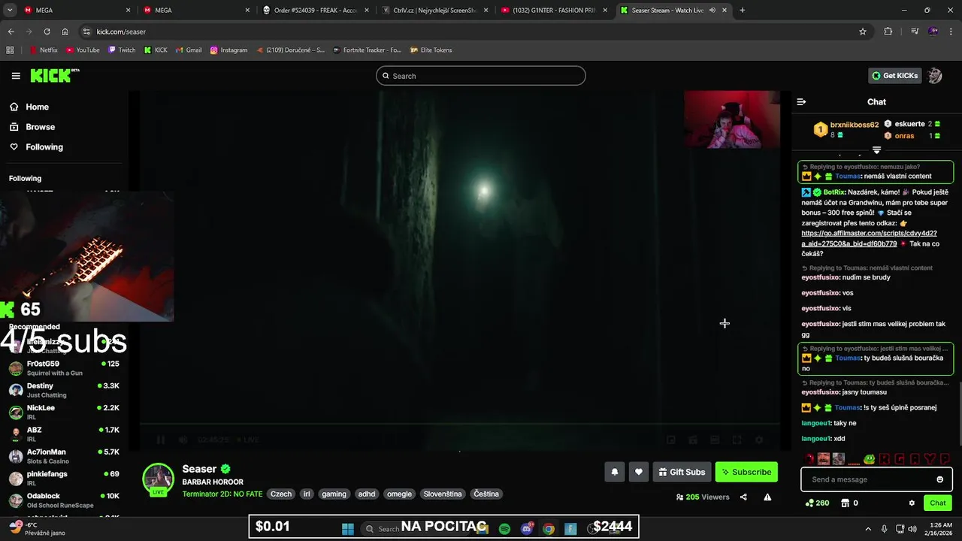962x541 pixels.
Task: Open the chat shop icon
Action: pos(845,503)
